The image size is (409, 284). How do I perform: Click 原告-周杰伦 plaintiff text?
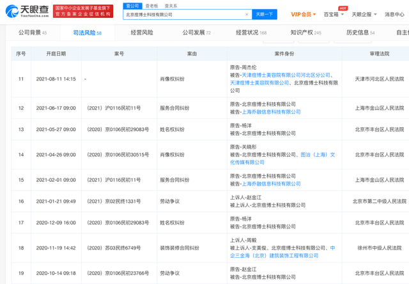243,68
